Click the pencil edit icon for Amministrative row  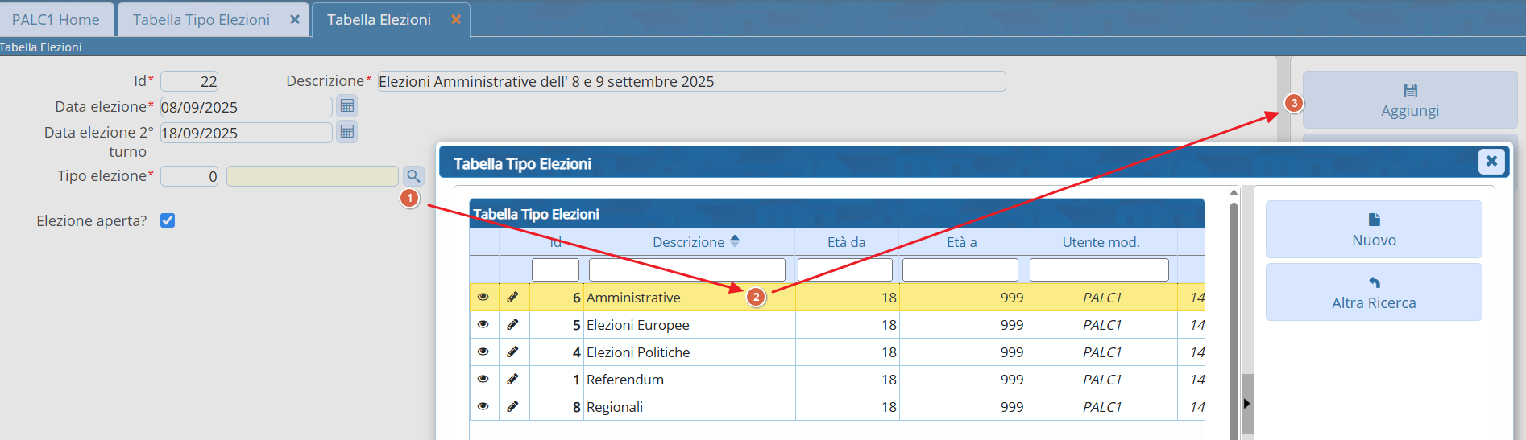[512, 297]
